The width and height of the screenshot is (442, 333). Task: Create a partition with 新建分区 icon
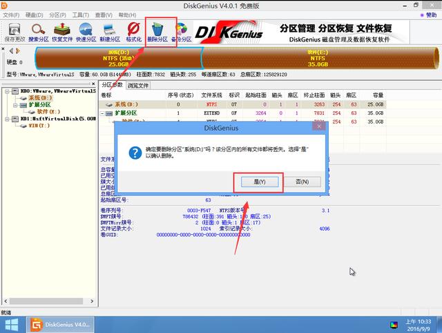point(110,32)
